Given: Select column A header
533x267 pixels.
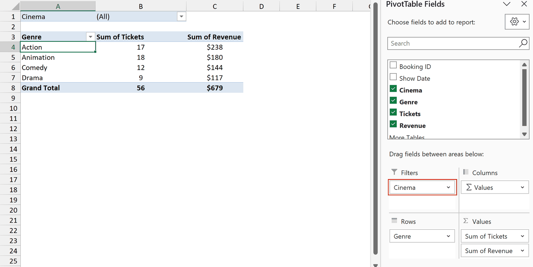Looking at the screenshot, I should click(x=58, y=6).
